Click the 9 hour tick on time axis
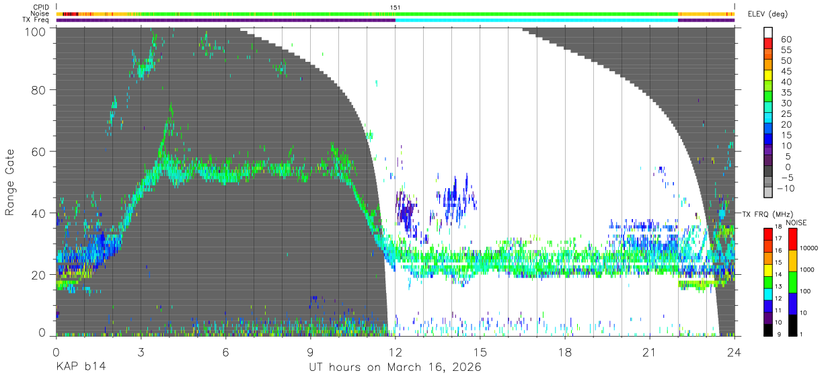 pyautogui.click(x=310, y=352)
